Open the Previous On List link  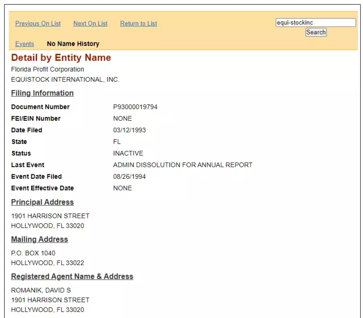(x=38, y=23)
